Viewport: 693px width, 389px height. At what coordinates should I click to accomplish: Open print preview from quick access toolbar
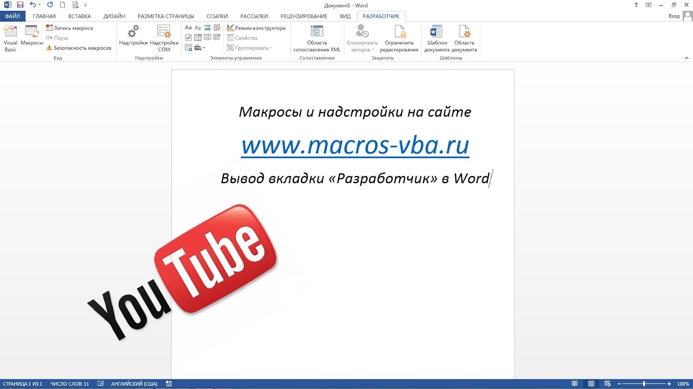pyautogui.click(x=75, y=5)
